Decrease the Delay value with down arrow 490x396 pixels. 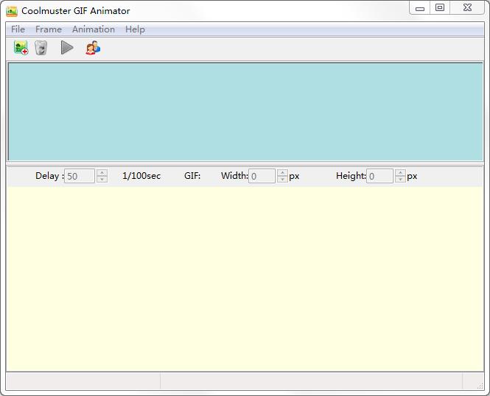point(102,180)
